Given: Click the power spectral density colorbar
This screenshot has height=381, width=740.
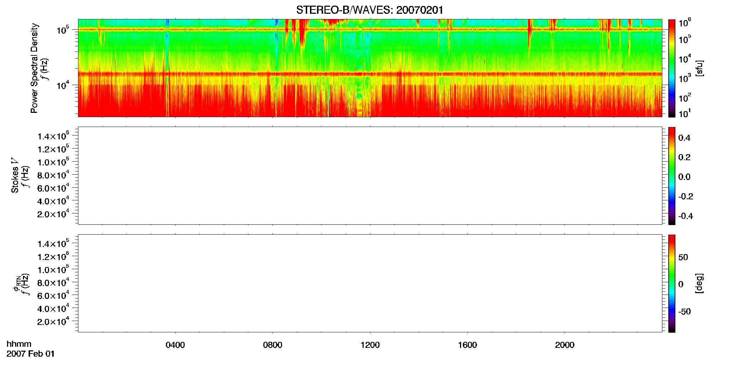Looking at the screenshot, I should 672,68.
